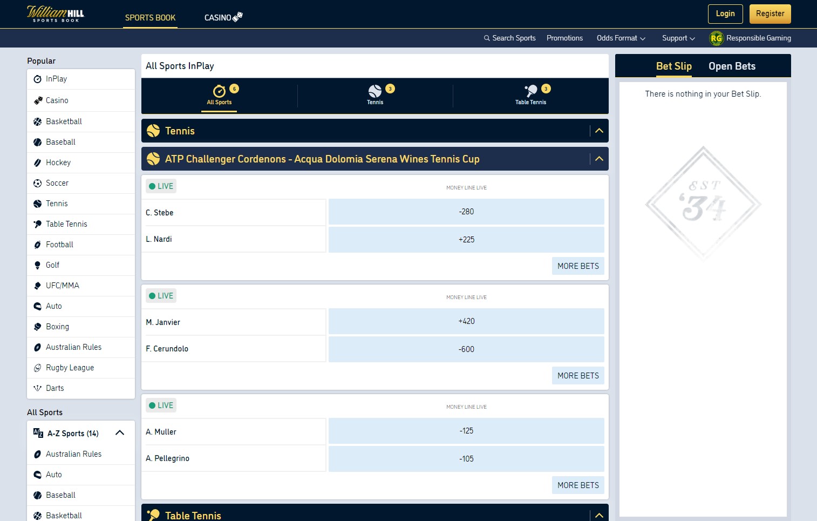Click the Rugby League ball icon
The height and width of the screenshot is (521, 817).
coord(37,368)
